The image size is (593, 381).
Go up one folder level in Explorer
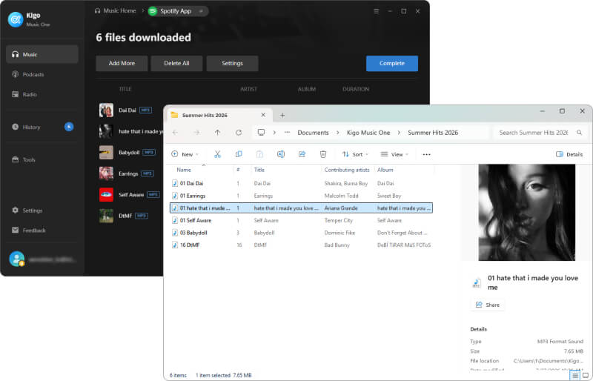[217, 133]
